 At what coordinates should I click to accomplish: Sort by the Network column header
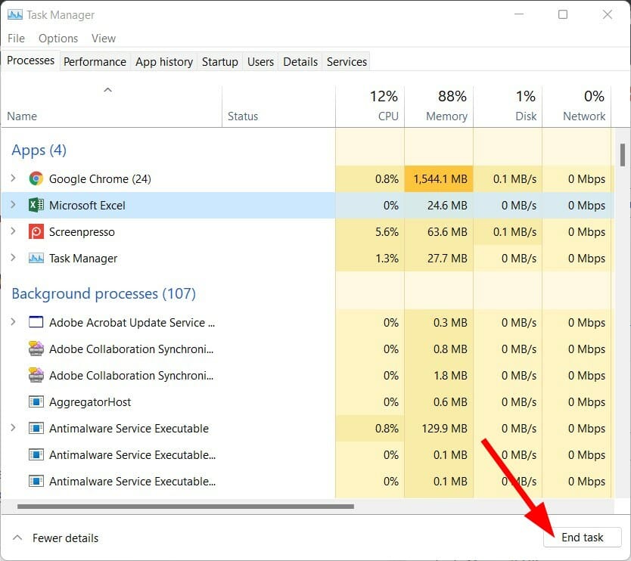point(577,107)
